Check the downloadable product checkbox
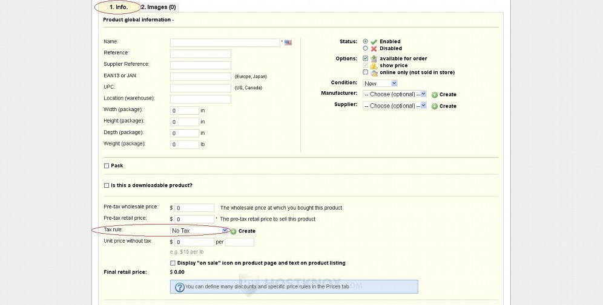This screenshot has width=603, height=305. [107, 185]
